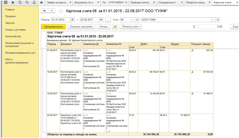Go to the home page icon
Image resolution: width=239 pixels, height=138 pixels.
[41, 3]
